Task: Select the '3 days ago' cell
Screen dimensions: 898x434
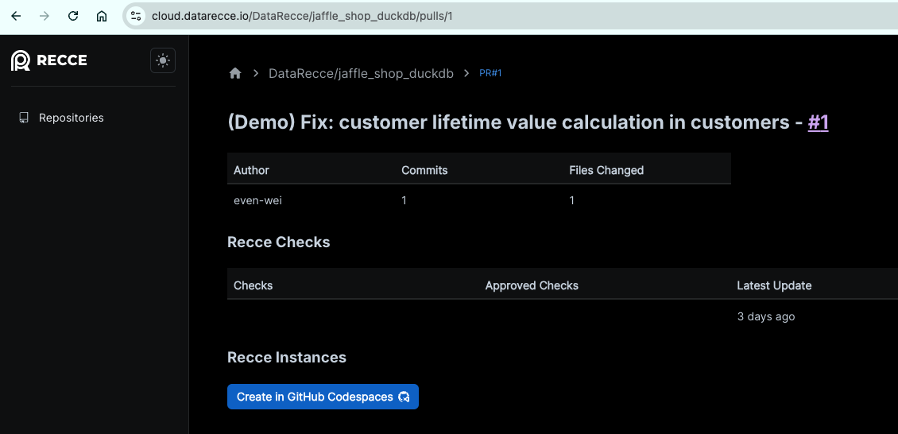Action: 766,316
